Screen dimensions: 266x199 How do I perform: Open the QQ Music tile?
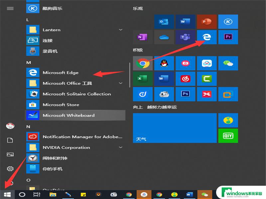coord(228,120)
